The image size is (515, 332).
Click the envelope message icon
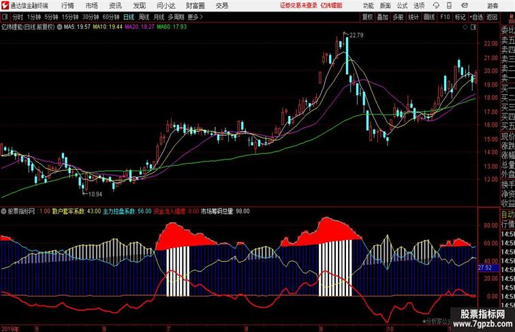(x=465, y=5)
